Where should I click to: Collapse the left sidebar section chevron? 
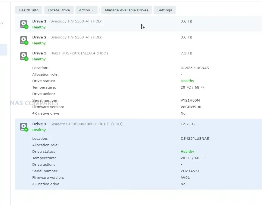click(x=2, y=23)
